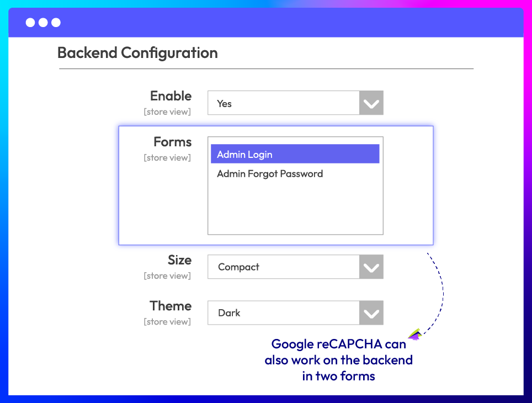Expand the Size dropdown using its chevron
The image size is (532, 403).
pos(371,267)
